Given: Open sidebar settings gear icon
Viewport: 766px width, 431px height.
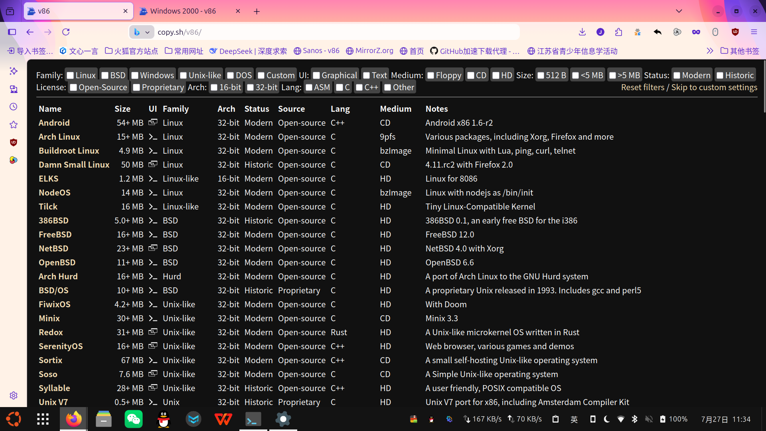Looking at the screenshot, I should click(14, 395).
